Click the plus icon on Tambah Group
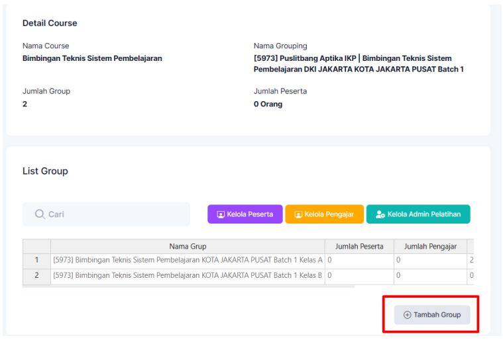 click(407, 315)
